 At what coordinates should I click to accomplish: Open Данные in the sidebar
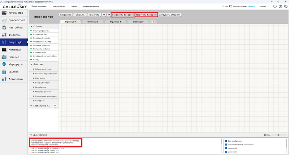pyautogui.click(x=14, y=57)
